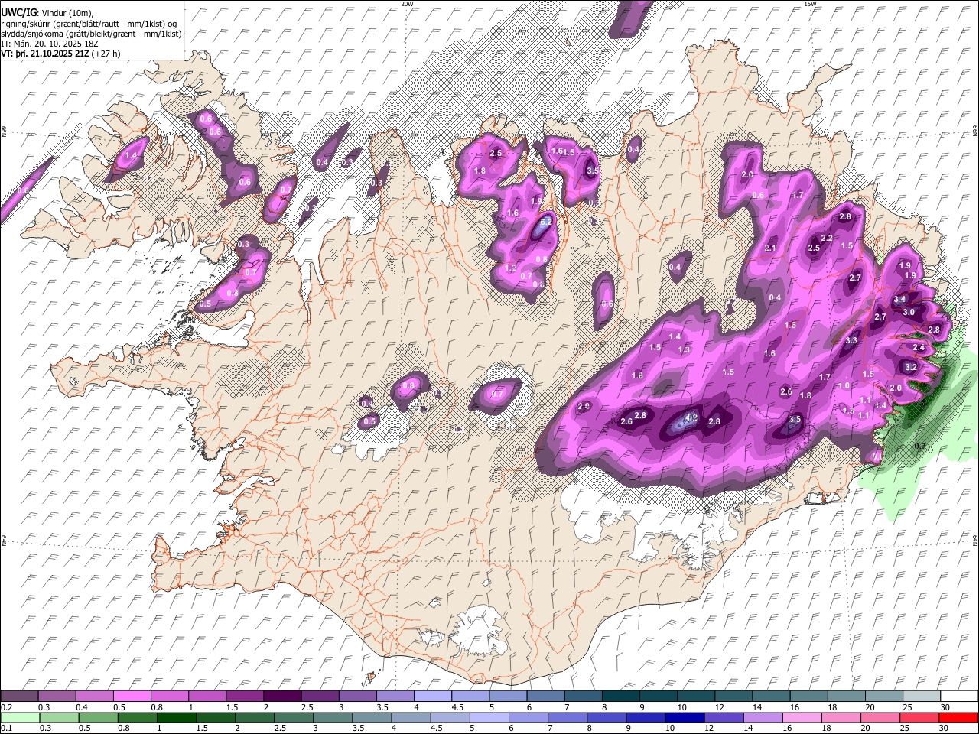This screenshot has width=979, height=734.
Task: Select upper-row legend swatch between 2.5 and 3
Action: point(320,697)
